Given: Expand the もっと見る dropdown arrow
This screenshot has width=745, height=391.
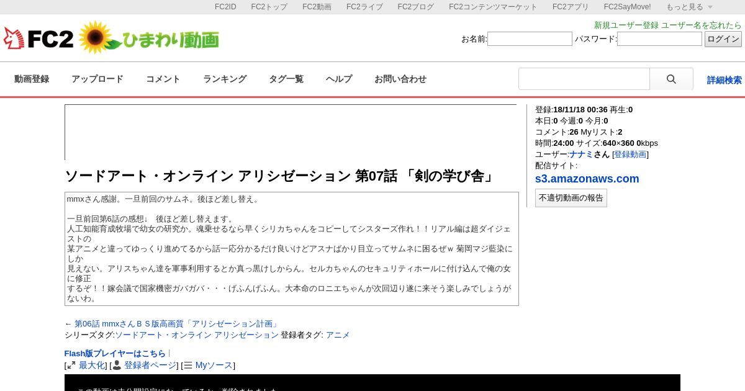Looking at the screenshot, I should (710, 7).
